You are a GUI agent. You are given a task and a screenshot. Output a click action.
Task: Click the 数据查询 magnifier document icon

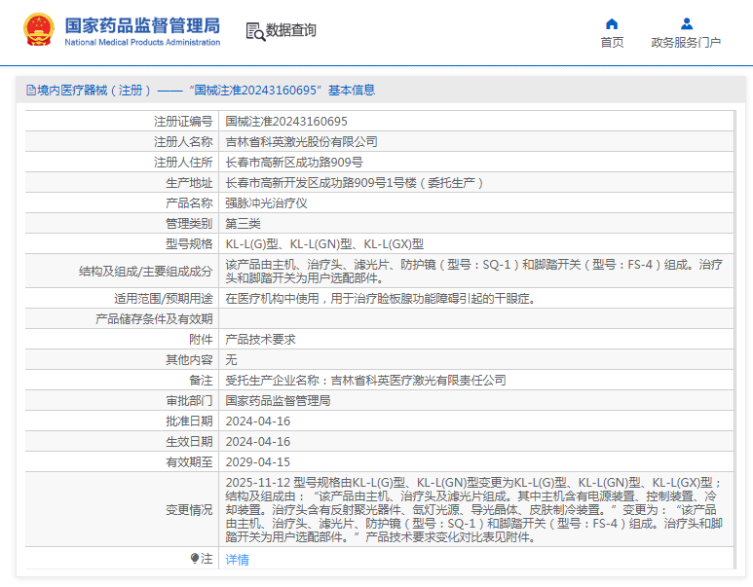click(x=255, y=31)
